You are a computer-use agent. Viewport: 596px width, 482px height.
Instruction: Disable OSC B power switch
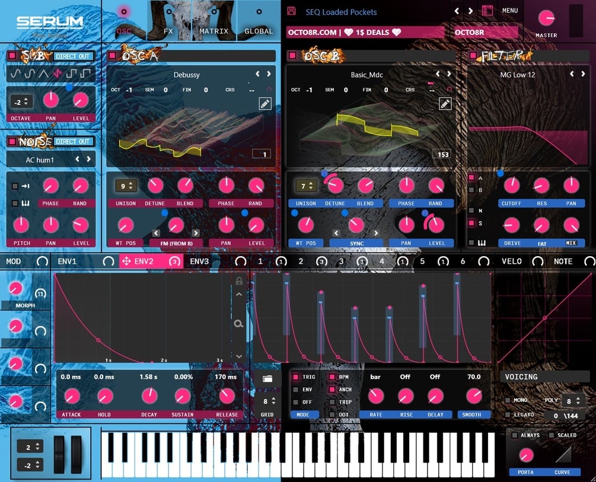292,56
